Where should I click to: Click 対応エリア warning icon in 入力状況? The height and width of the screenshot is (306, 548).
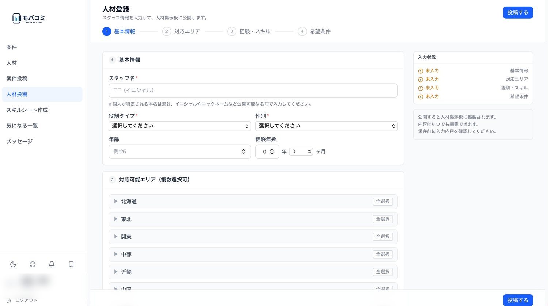[x=420, y=80]
